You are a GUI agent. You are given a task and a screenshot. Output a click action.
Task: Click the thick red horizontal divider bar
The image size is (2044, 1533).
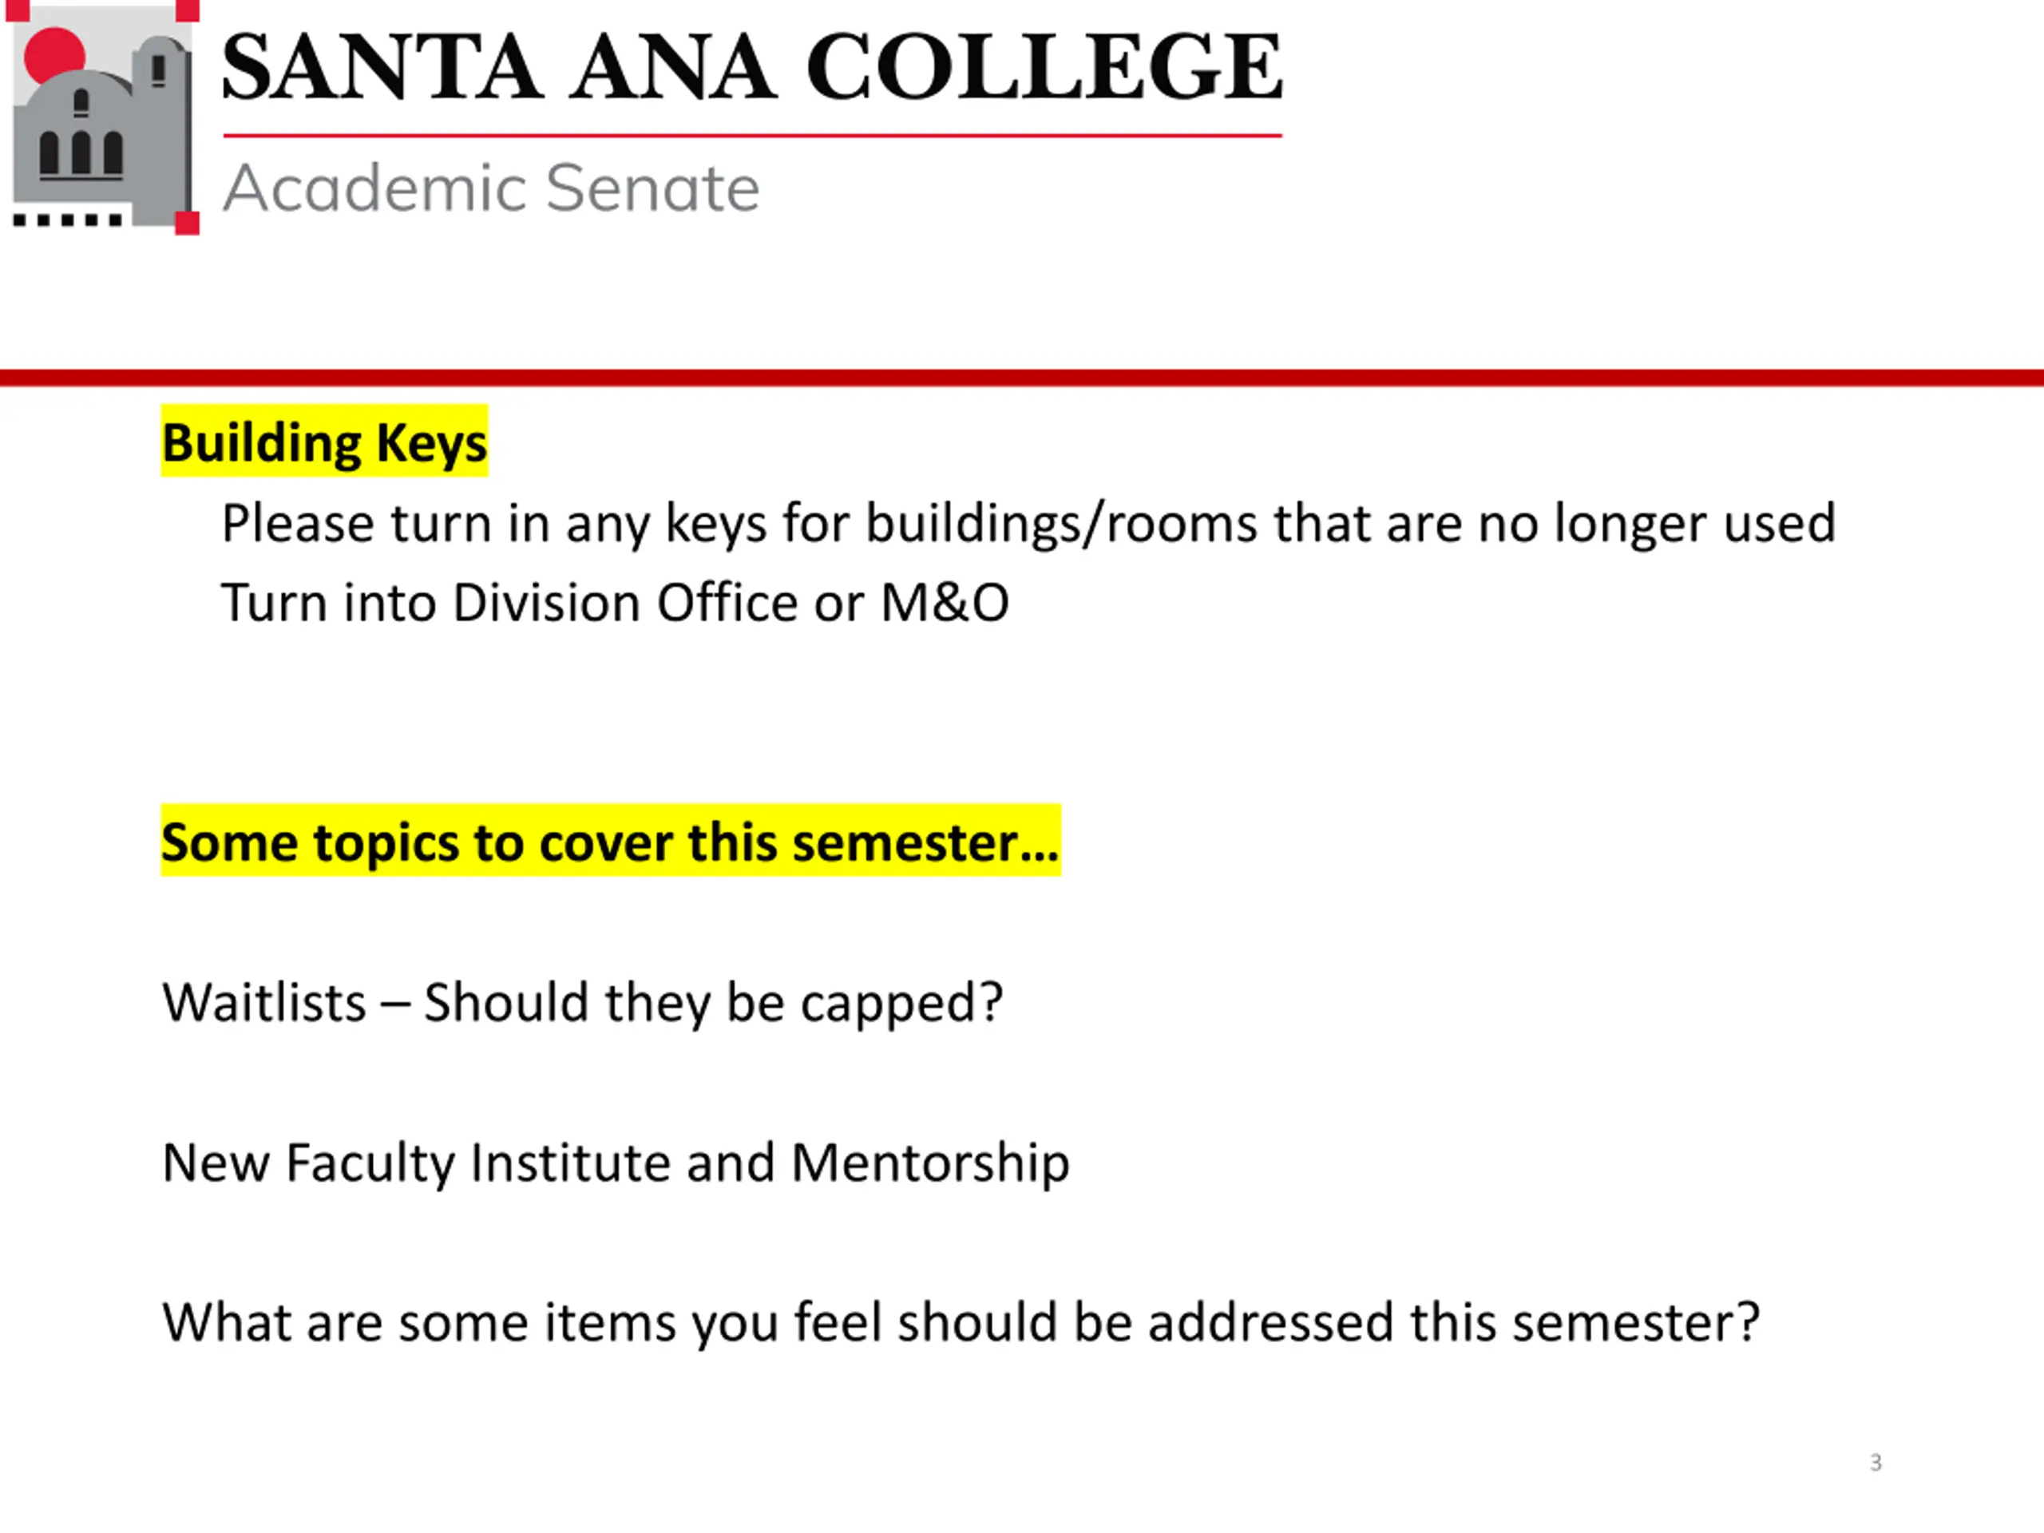[x=1022, y=378]
